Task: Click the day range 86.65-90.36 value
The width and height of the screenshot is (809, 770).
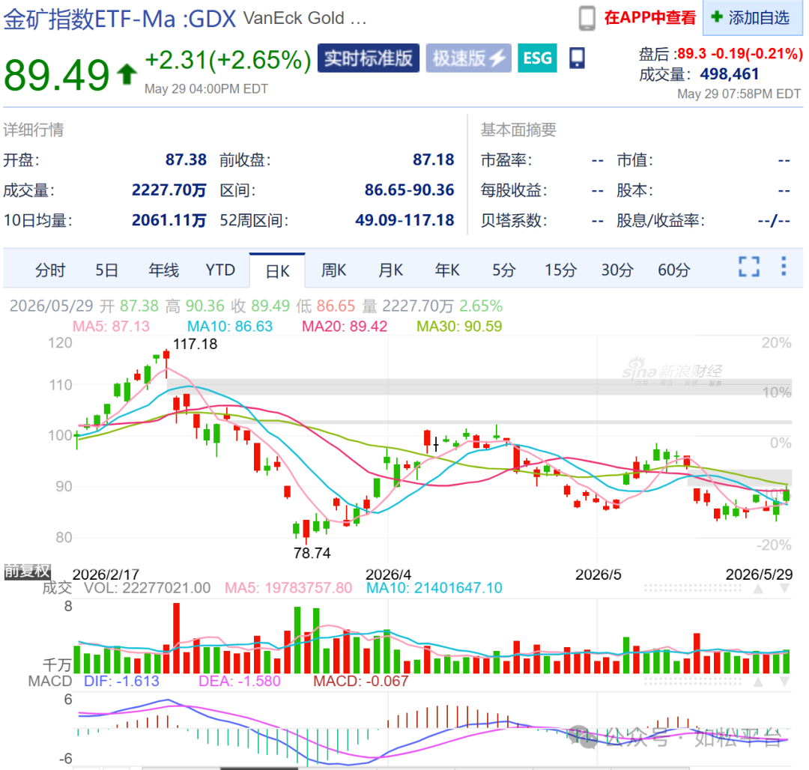Action: pos(409,190)
